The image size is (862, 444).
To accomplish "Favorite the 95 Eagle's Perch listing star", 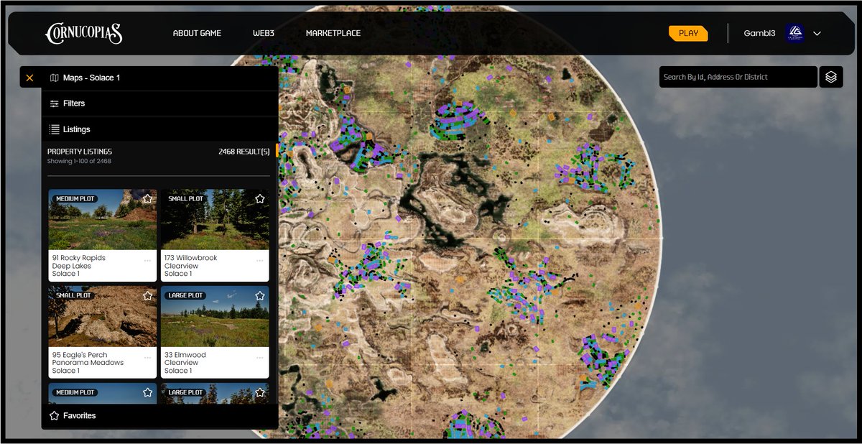I will click(147, 295).
